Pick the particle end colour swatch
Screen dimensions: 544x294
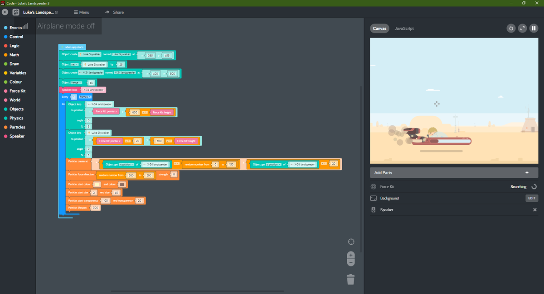click(x=121, y=184)
